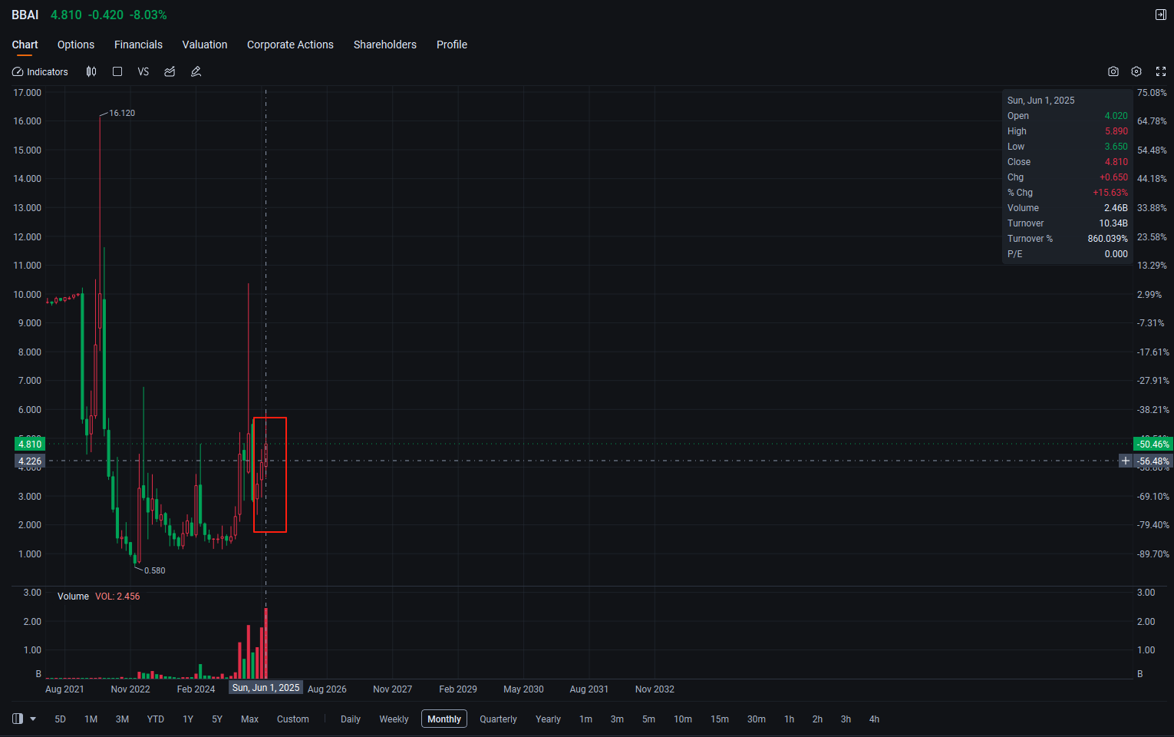Open chart settings gear
The height and width of the screenshot is (737, 1174).
(x=1136, y=71)
